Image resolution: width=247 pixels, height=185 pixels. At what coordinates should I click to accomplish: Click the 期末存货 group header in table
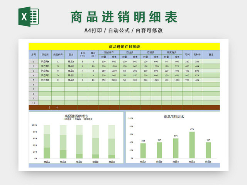[172, 52]
